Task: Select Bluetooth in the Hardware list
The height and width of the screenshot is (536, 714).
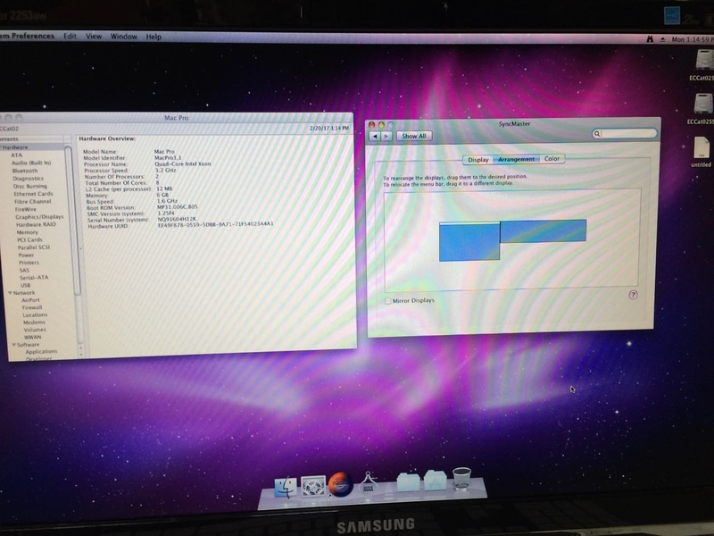Action: pyautogui.click(x=25, y=171)
